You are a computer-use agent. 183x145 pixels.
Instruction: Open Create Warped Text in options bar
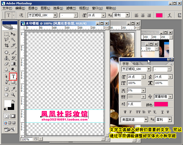170,15
